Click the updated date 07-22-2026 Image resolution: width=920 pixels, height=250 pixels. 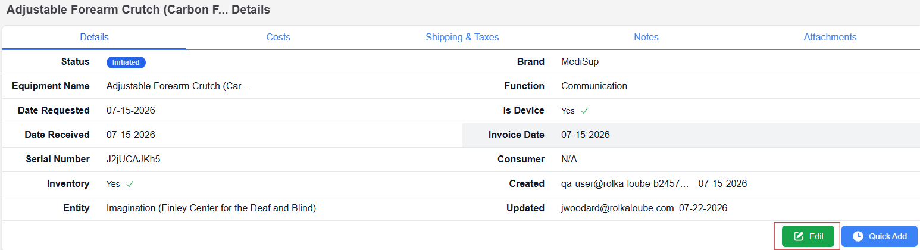703,208
